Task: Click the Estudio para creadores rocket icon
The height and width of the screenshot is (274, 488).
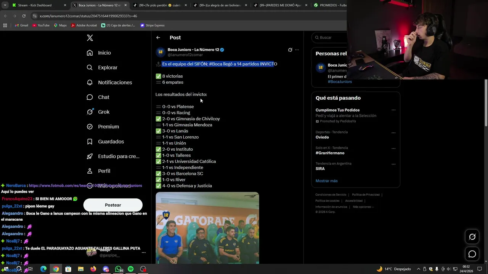Action: point(90,156)
